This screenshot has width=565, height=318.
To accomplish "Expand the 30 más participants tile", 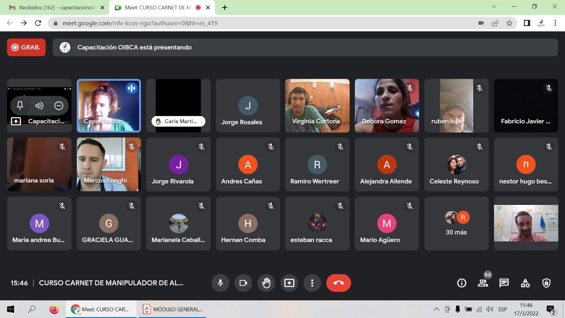I will click(x=456, y=223).
